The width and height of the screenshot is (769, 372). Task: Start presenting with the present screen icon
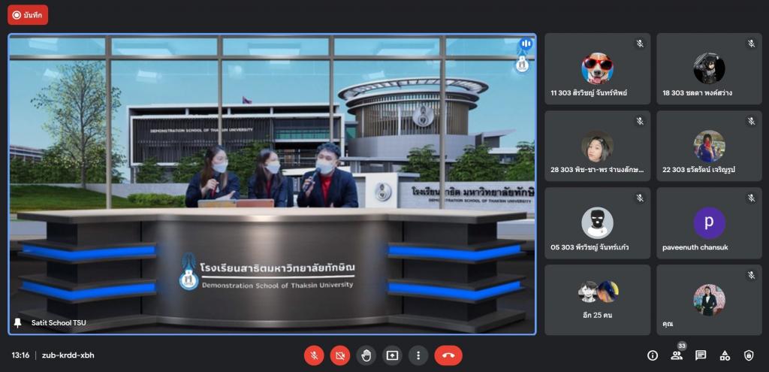[392, 355]
